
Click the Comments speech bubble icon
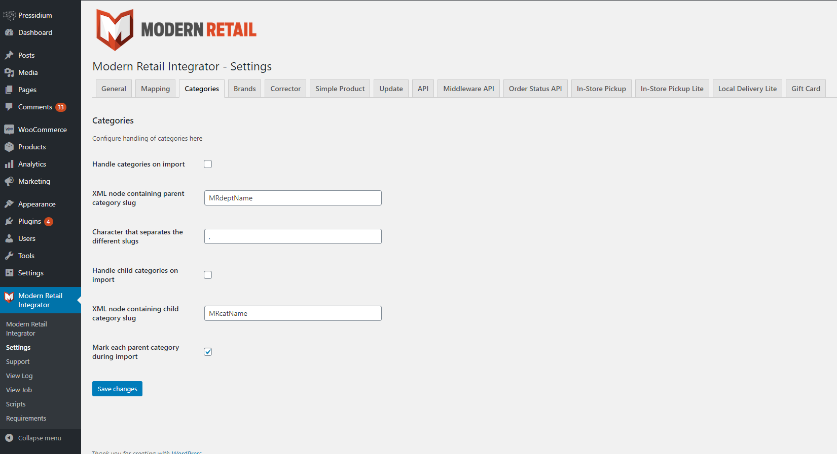click(9, 107)
